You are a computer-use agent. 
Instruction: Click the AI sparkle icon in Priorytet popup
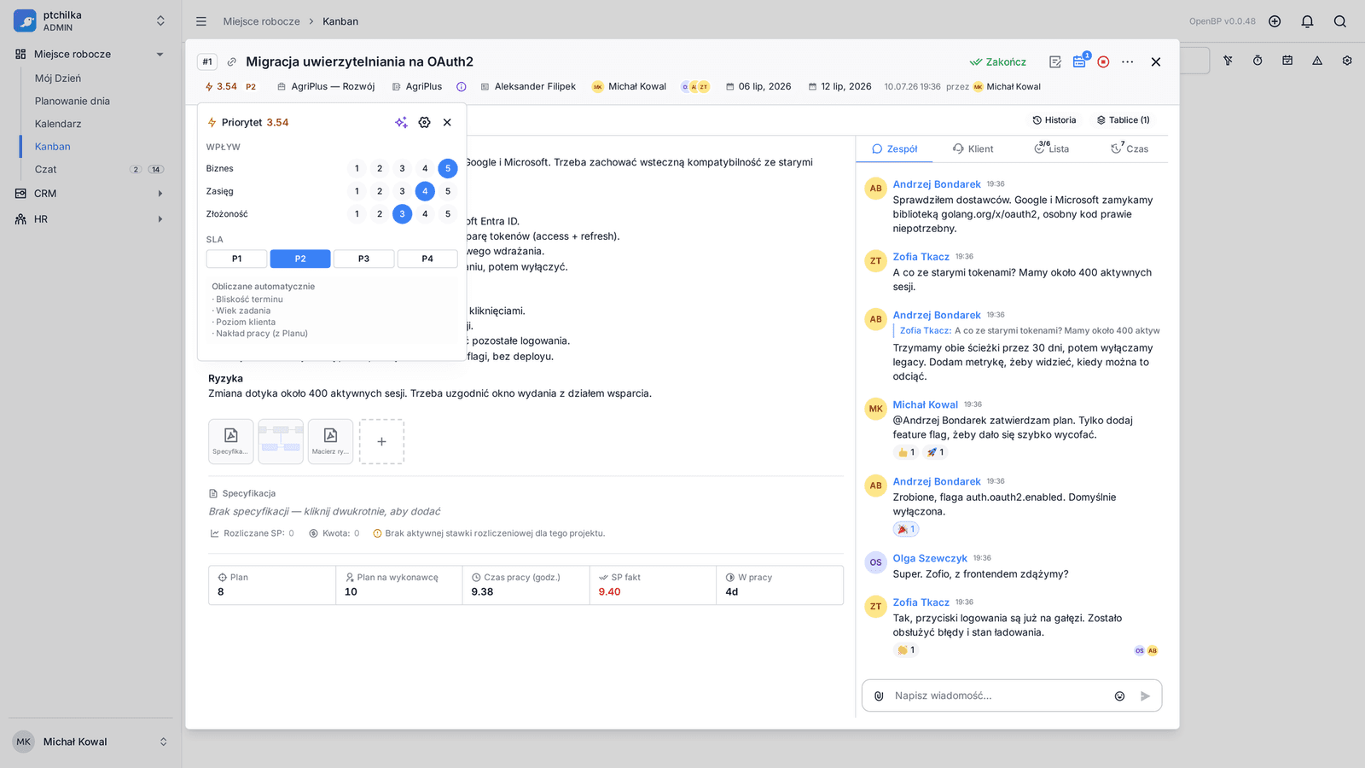coord(401,122)
